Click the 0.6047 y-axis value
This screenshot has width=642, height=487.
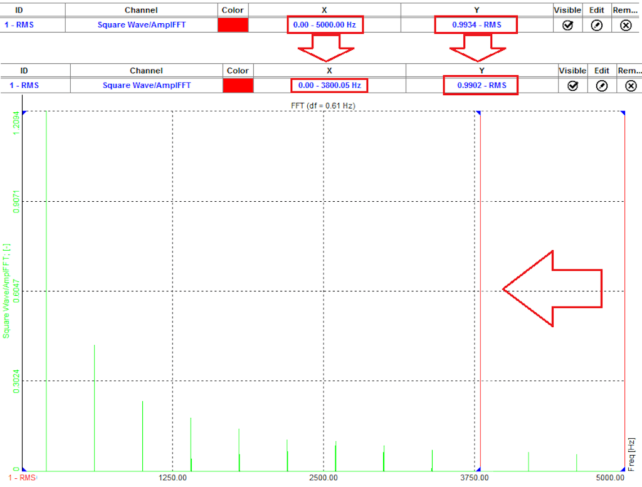tap(16, 291)
